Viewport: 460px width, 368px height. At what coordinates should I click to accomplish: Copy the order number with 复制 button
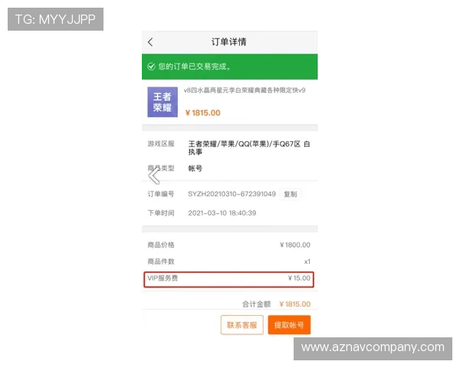(x=290, y=194)
